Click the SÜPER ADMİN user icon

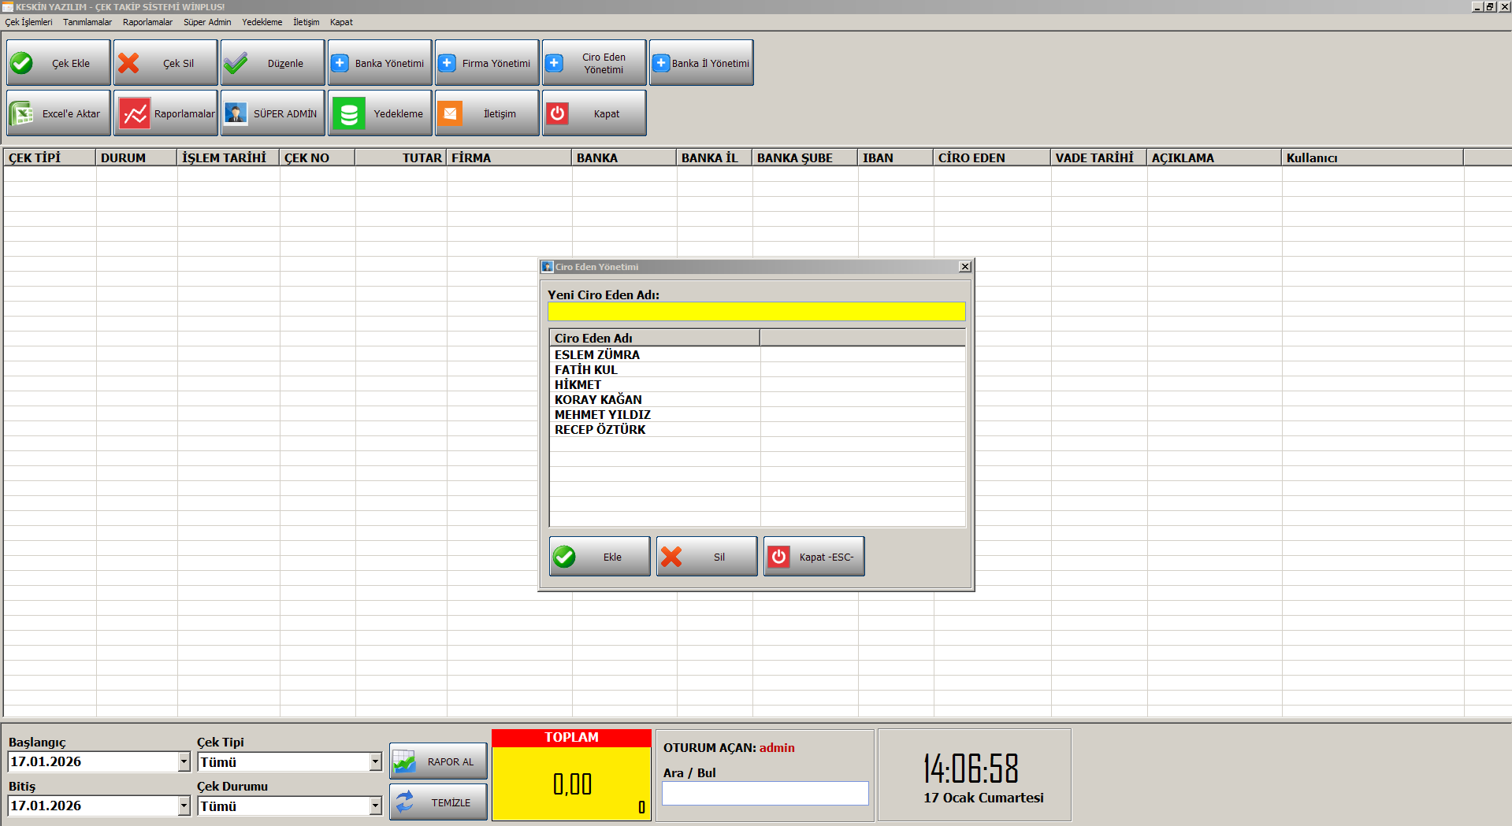236,113
